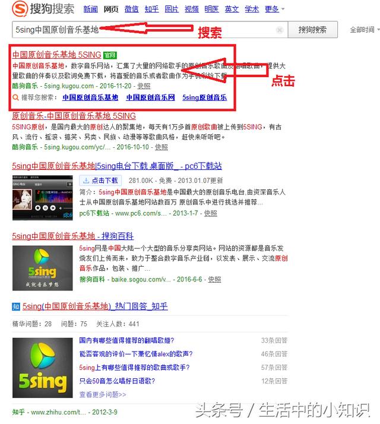Switch to the 知乎 tab
Viewport: 380px width, 424px height.
click(151, 9)
